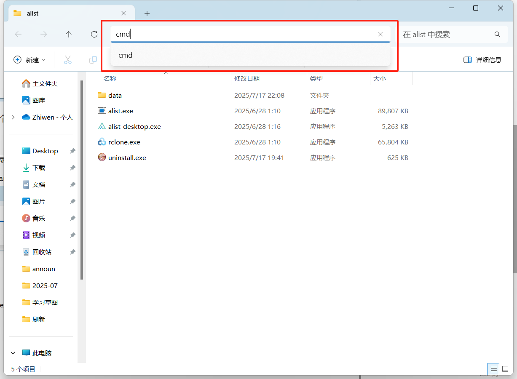Open 视频 in quick access
Viewport: 517px width, 379px height.
[x=34, y=235]
